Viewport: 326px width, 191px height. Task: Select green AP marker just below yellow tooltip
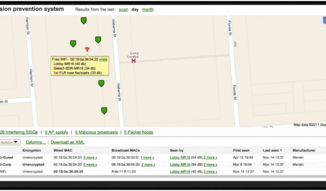101,83
